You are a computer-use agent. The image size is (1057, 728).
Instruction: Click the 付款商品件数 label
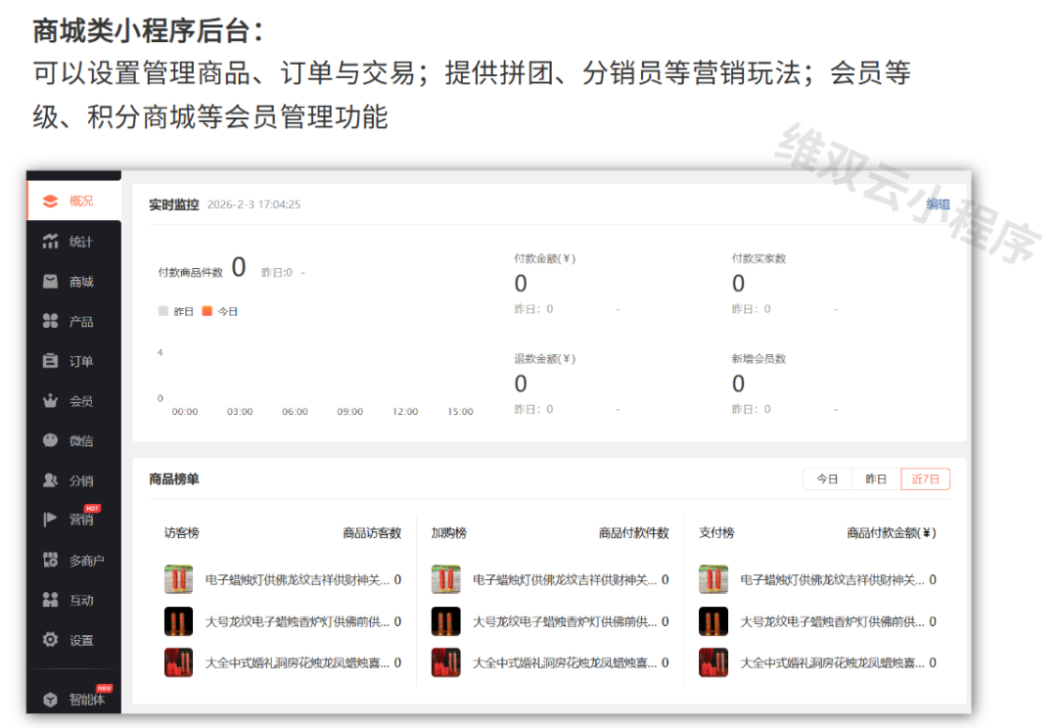tap(190, 272)
